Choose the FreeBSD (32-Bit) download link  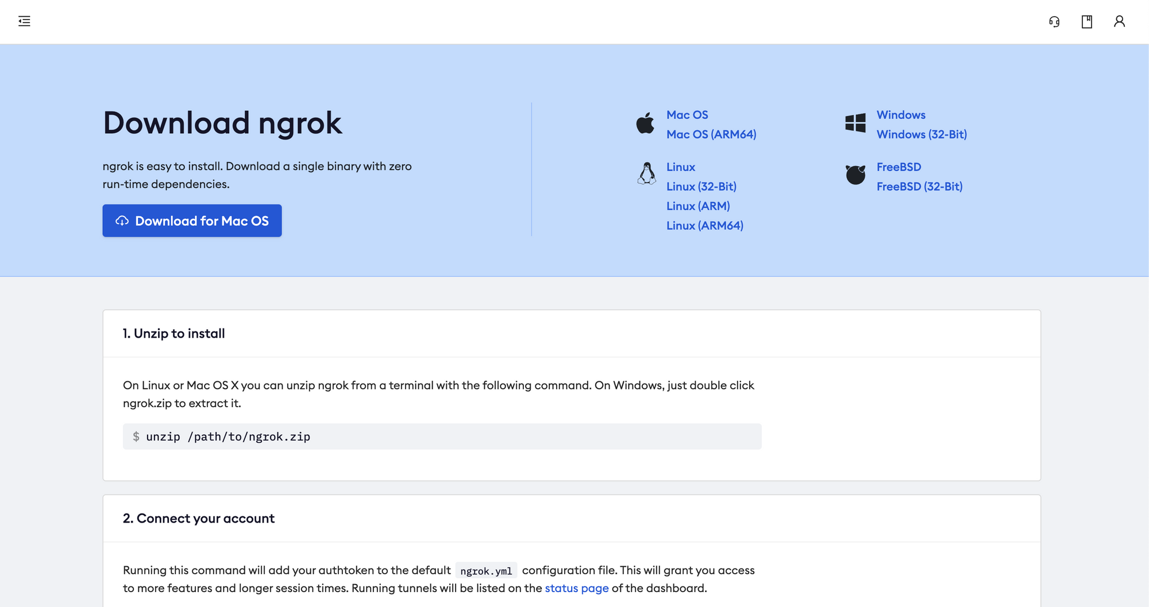click(919, 187)
